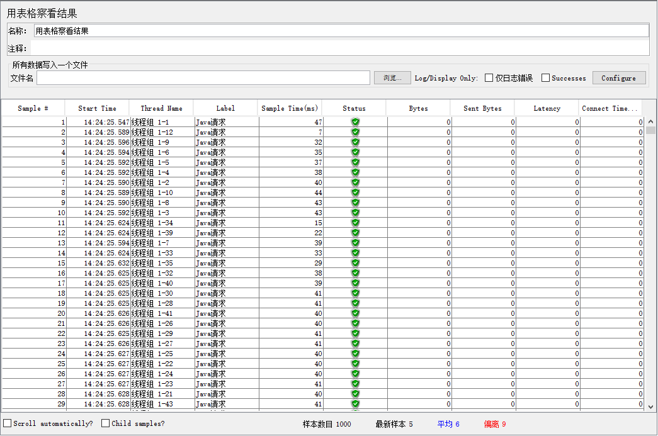Click the status icon in sample row 4
The width and height of the screenshot is (658, 436).
click(x=355, y=152)
